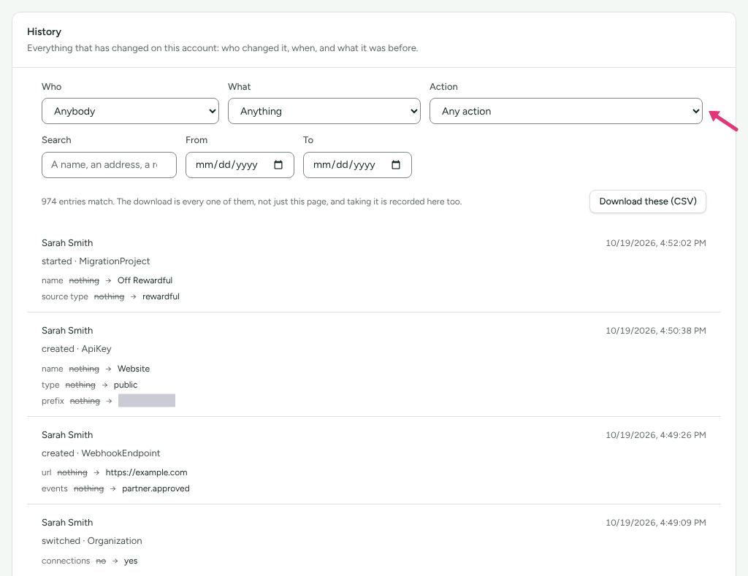
Task: Click timestamp 10/19/2026, 4:52:02 PM
Action: (x=656, y=243)
